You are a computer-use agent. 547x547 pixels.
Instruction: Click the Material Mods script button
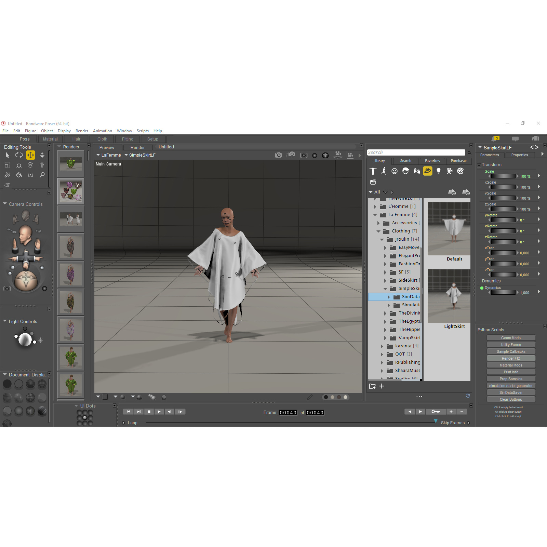(511, 365)
